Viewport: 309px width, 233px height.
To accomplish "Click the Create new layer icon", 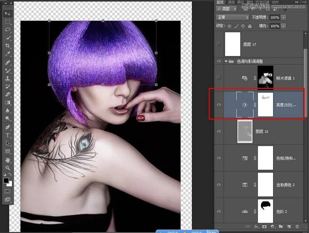I will point(289,226).
